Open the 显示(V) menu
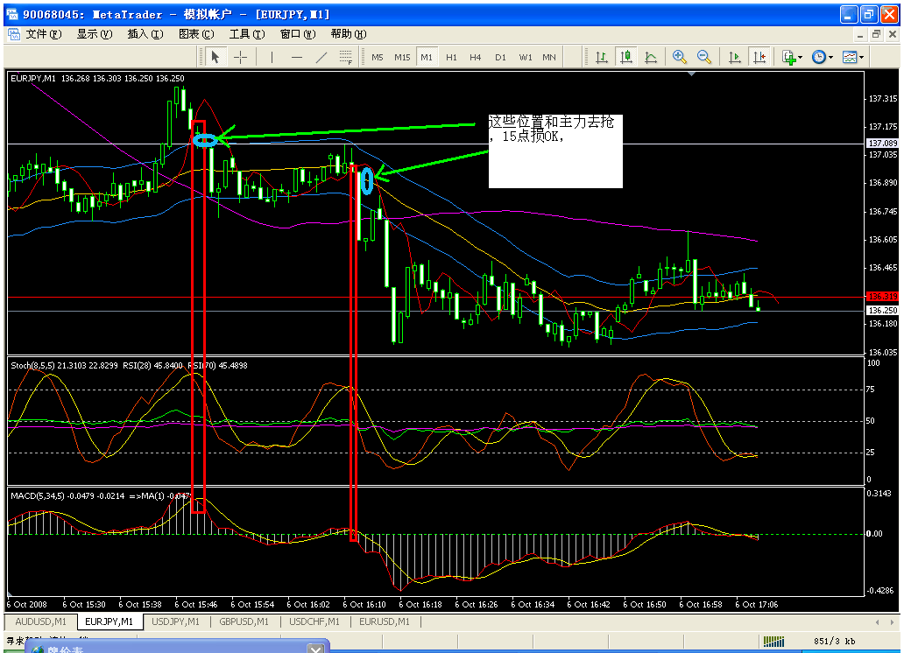This screenshot has height=653, width=904. pos(95,34)
